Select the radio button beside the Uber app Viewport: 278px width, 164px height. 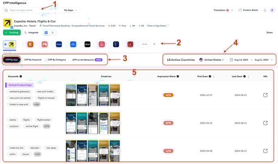click(x=81, y=44)
